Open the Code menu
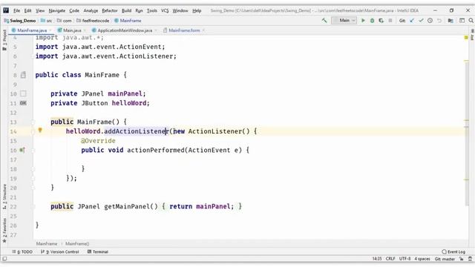Viewport: 475px width, 267px height. click(x=74, y=10)
